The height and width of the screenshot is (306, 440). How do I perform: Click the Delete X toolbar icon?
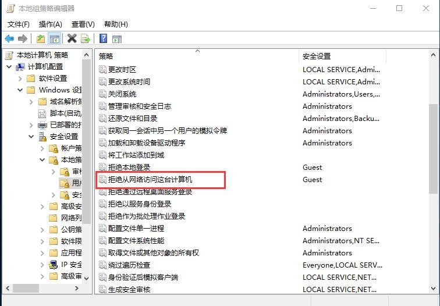pyautogui.click(x=72, y=38)
